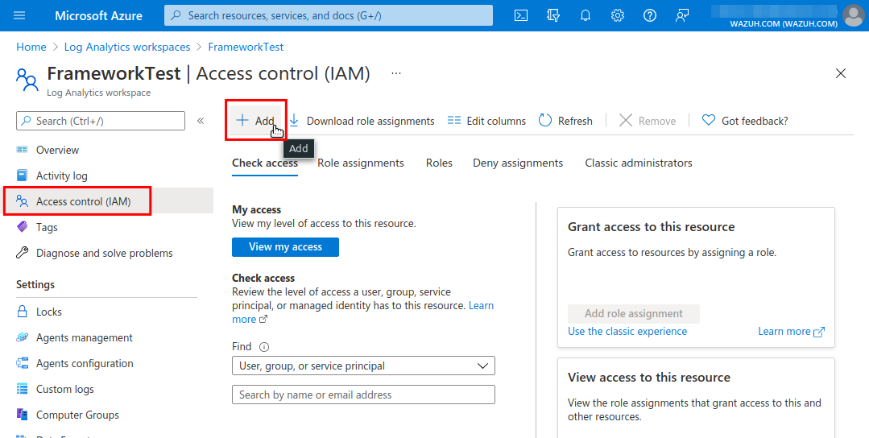The image size is (869, 438).
Task: Click the info icon next to Find
Action: pos(264,347)
